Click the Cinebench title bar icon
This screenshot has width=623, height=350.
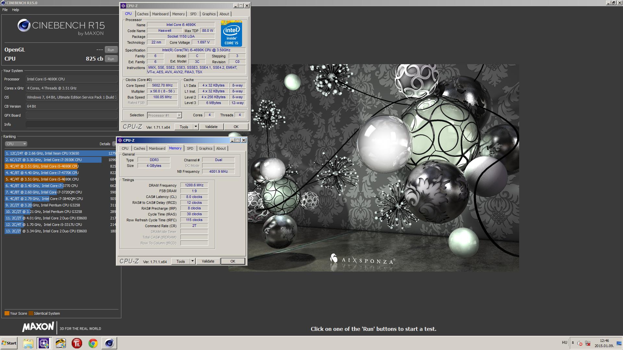click(x=3, y=3)
